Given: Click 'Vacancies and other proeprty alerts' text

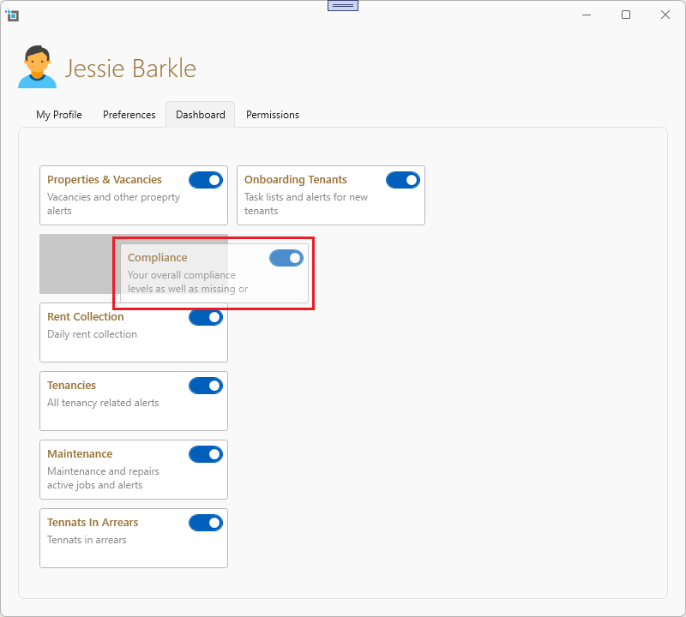Looking at the screenshot, I should pos(113,204).
